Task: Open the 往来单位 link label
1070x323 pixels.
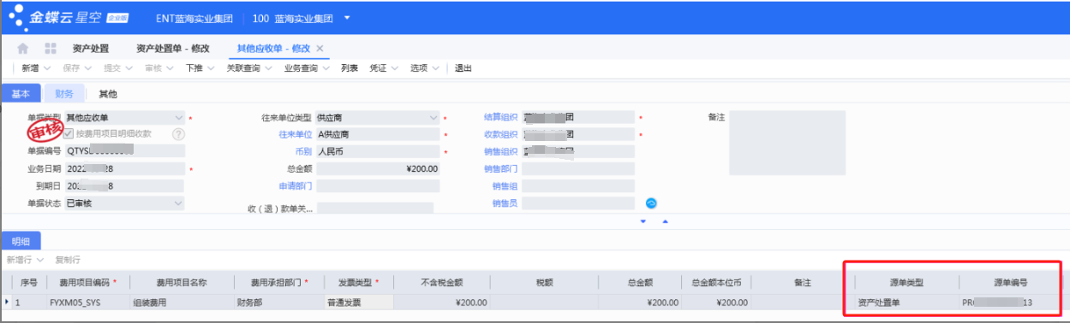Action: coord(296,134)
